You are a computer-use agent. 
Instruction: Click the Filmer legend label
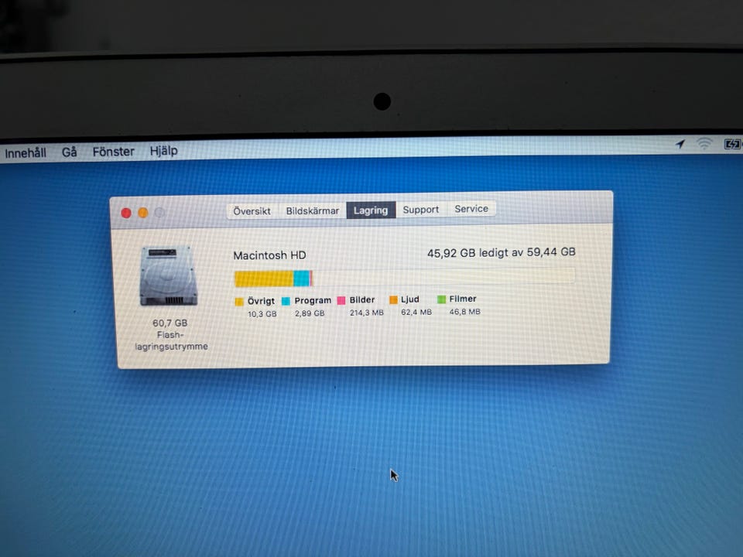click(x=463, y=299)
